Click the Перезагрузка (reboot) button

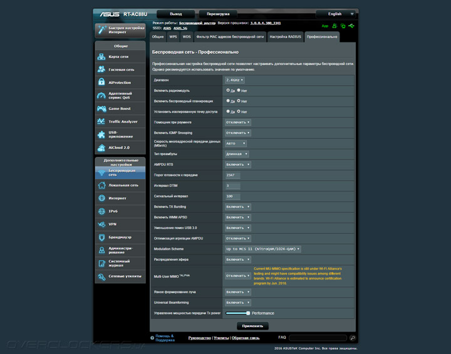(x=218, y=14)
